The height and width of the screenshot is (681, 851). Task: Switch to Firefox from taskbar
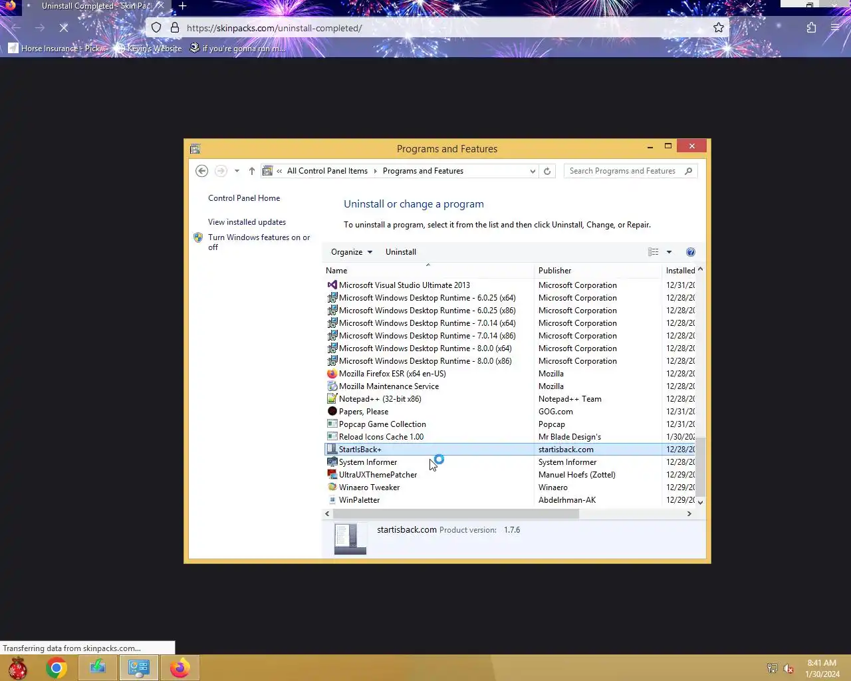(x=180, y=668)
